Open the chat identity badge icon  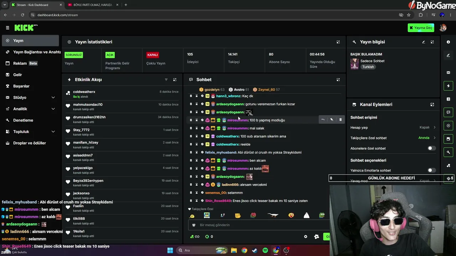coord(316,236)
